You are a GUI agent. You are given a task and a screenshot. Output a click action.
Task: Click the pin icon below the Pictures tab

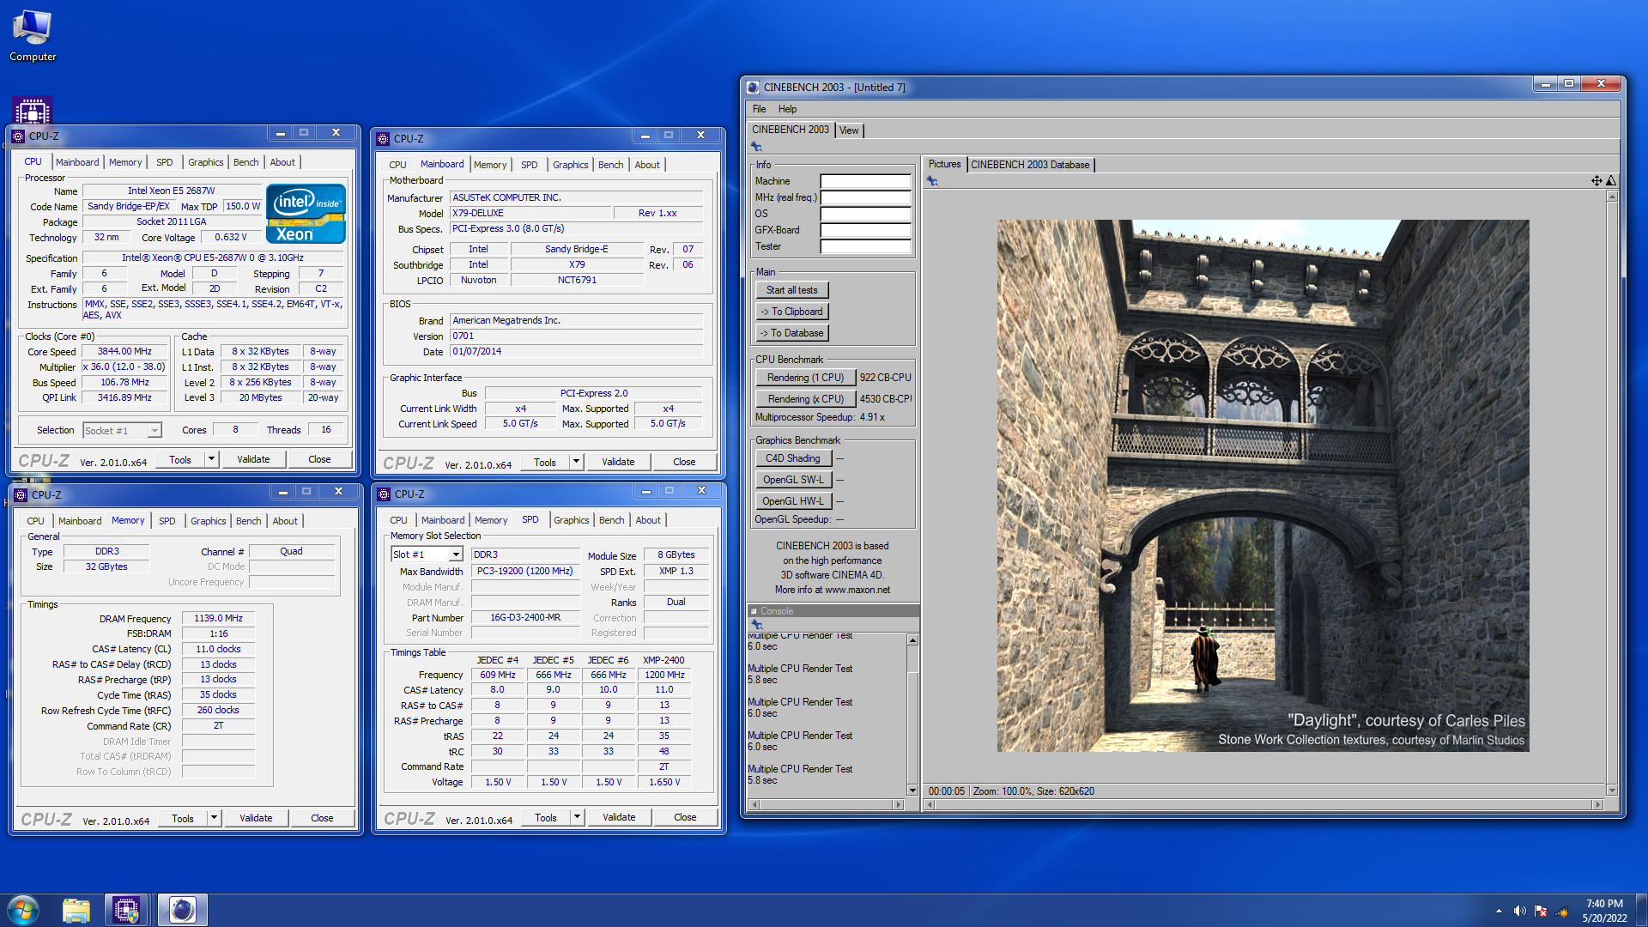tap(932, 180)
